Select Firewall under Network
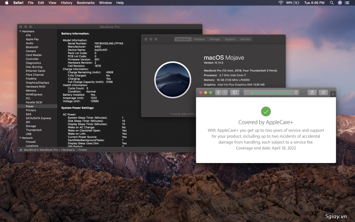This screenshot has height=222, width=355. pos(31,142)
